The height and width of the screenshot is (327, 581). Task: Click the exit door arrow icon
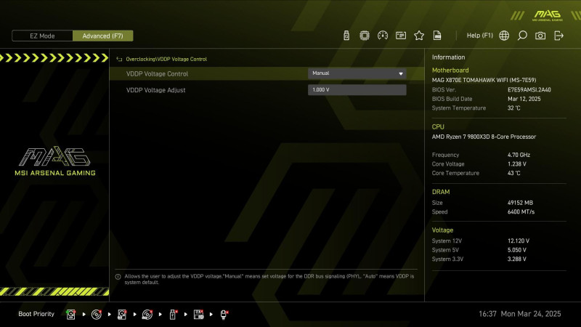click(x=558, y=36)
